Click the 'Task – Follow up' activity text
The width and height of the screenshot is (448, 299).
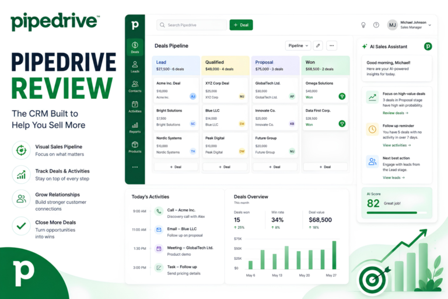point(182,267)
